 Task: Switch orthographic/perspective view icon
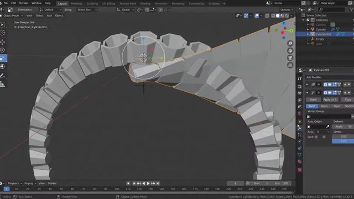coord(290,65)
